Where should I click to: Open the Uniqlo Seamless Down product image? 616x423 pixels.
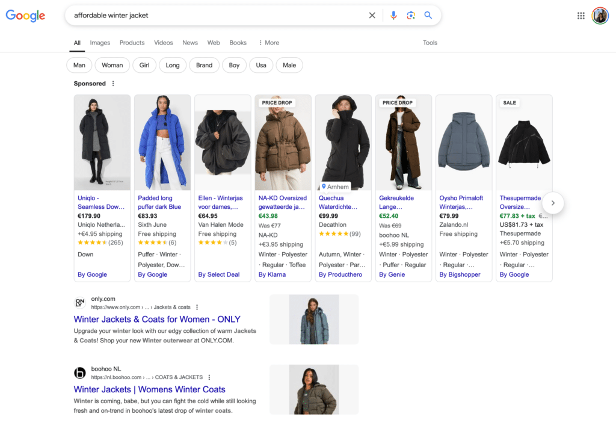[x=102, y=143]
